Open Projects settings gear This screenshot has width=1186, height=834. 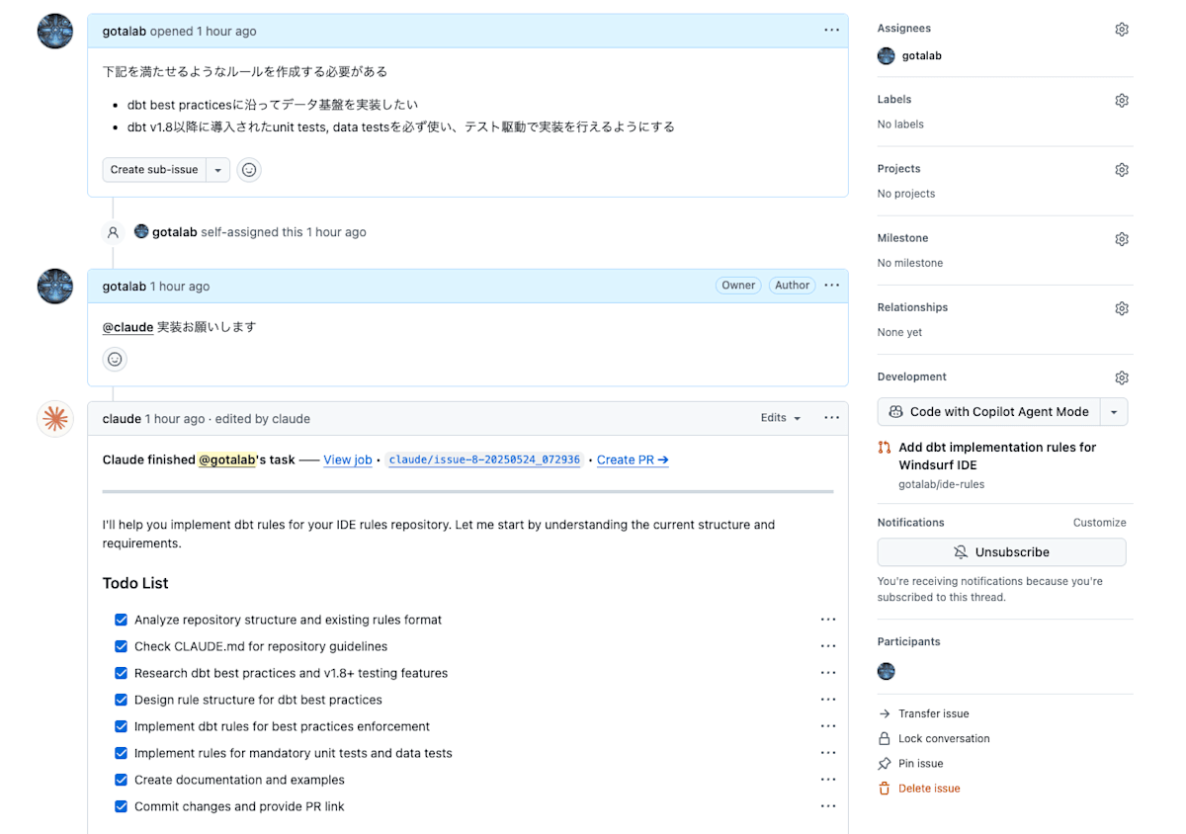[1122, 170]
